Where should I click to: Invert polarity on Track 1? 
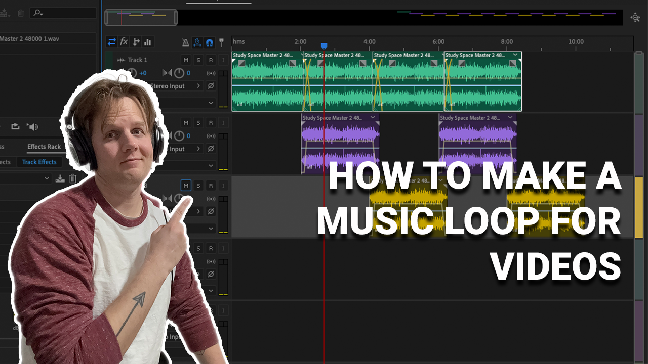click(x=211, y=86)
